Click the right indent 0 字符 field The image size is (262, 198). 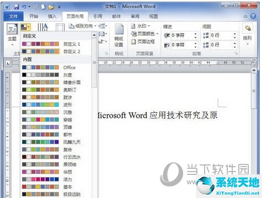click(x=182, y=45)
